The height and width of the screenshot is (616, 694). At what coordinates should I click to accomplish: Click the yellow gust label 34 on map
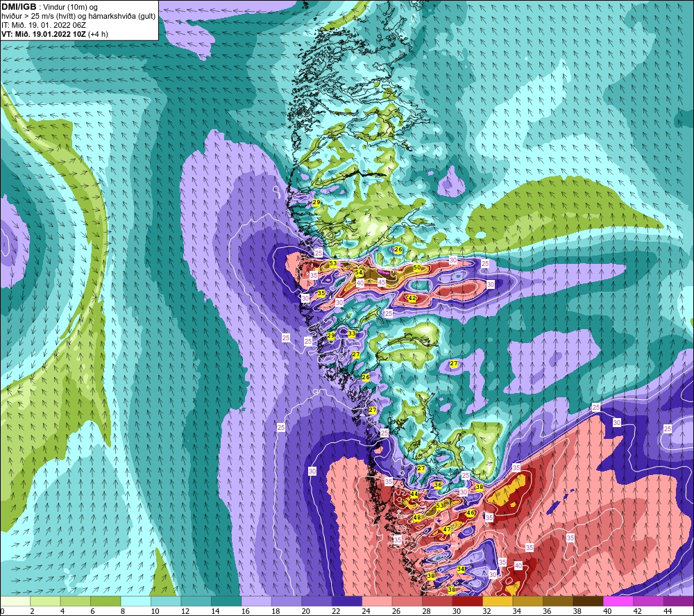461,569
